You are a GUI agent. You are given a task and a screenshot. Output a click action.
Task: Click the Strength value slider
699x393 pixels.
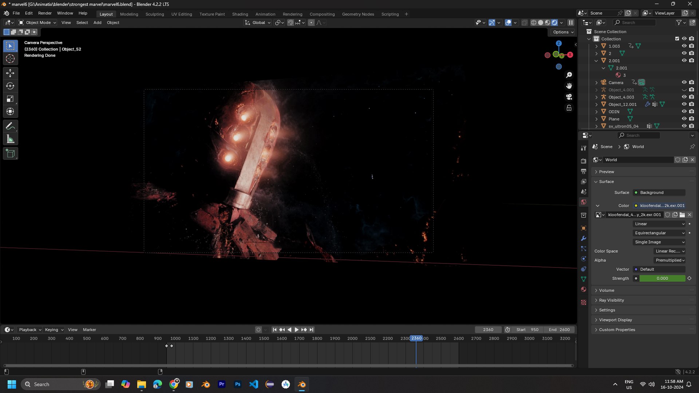click(x=662, y=278)
